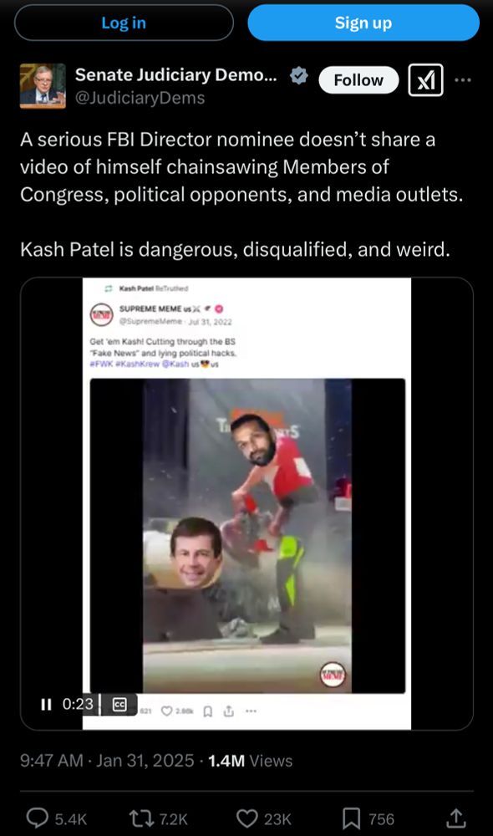Open the Senate Judiciary Demo... display name
The width and height of the screenshot is (493, 836).
[x=175, y=74]
